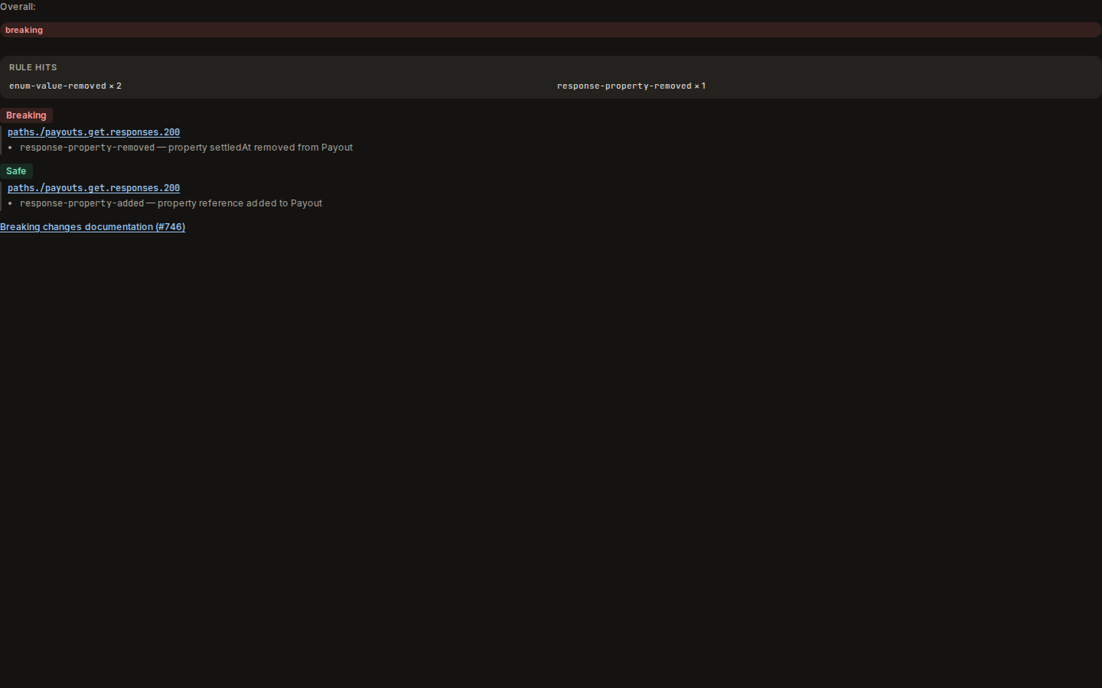Select the 'enum-value-removed × 2' rule hit
This screenshot has height=688, width=1102.
point(65,86)
